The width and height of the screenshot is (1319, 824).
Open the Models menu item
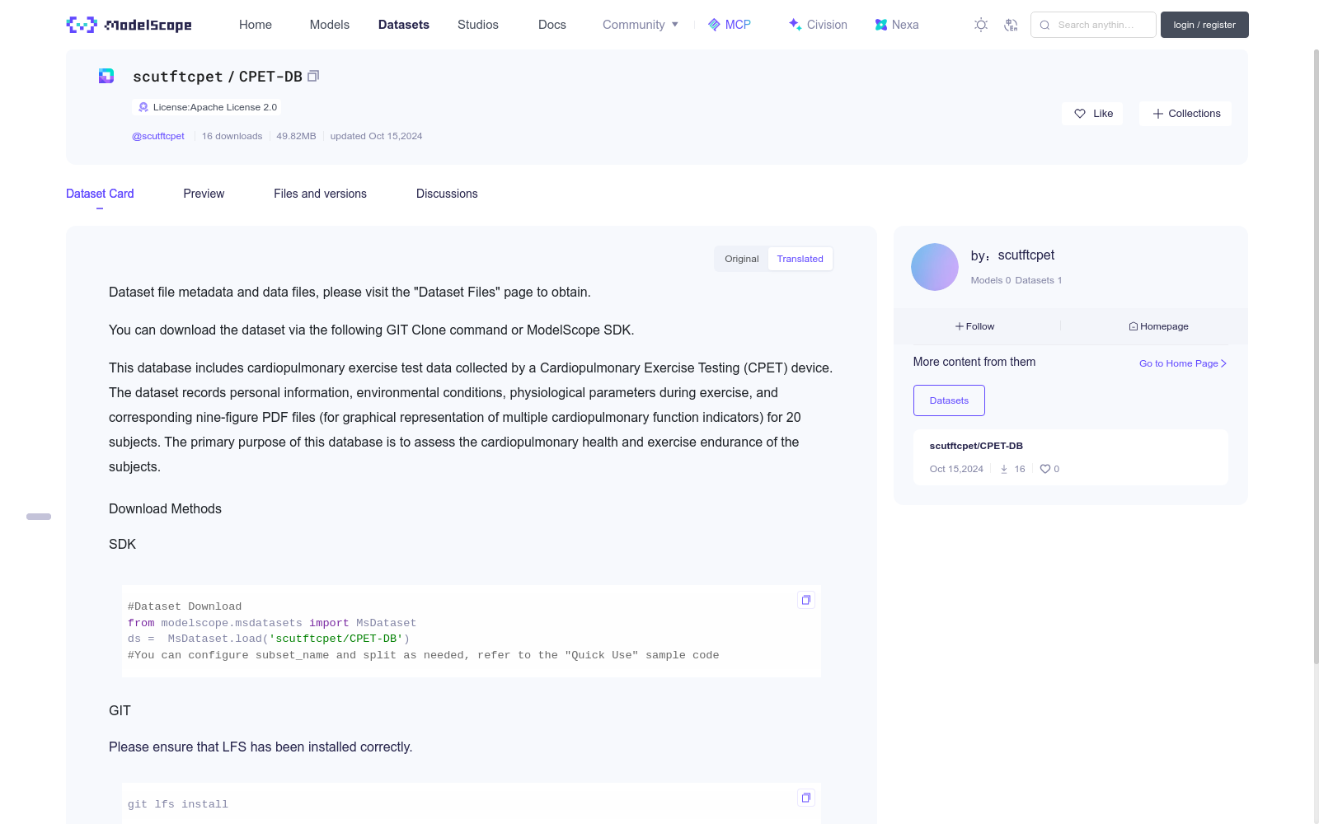pyautogui.click(x=330, y=25)
